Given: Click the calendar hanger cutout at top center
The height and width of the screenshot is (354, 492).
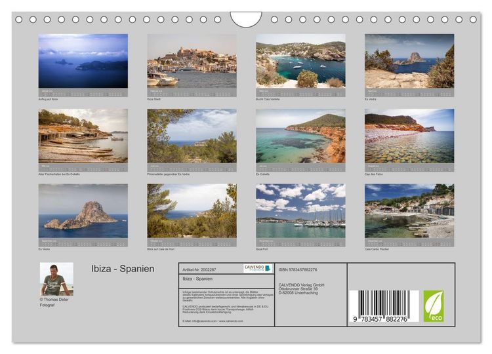Looking at the screenshot, I should 246,19.
